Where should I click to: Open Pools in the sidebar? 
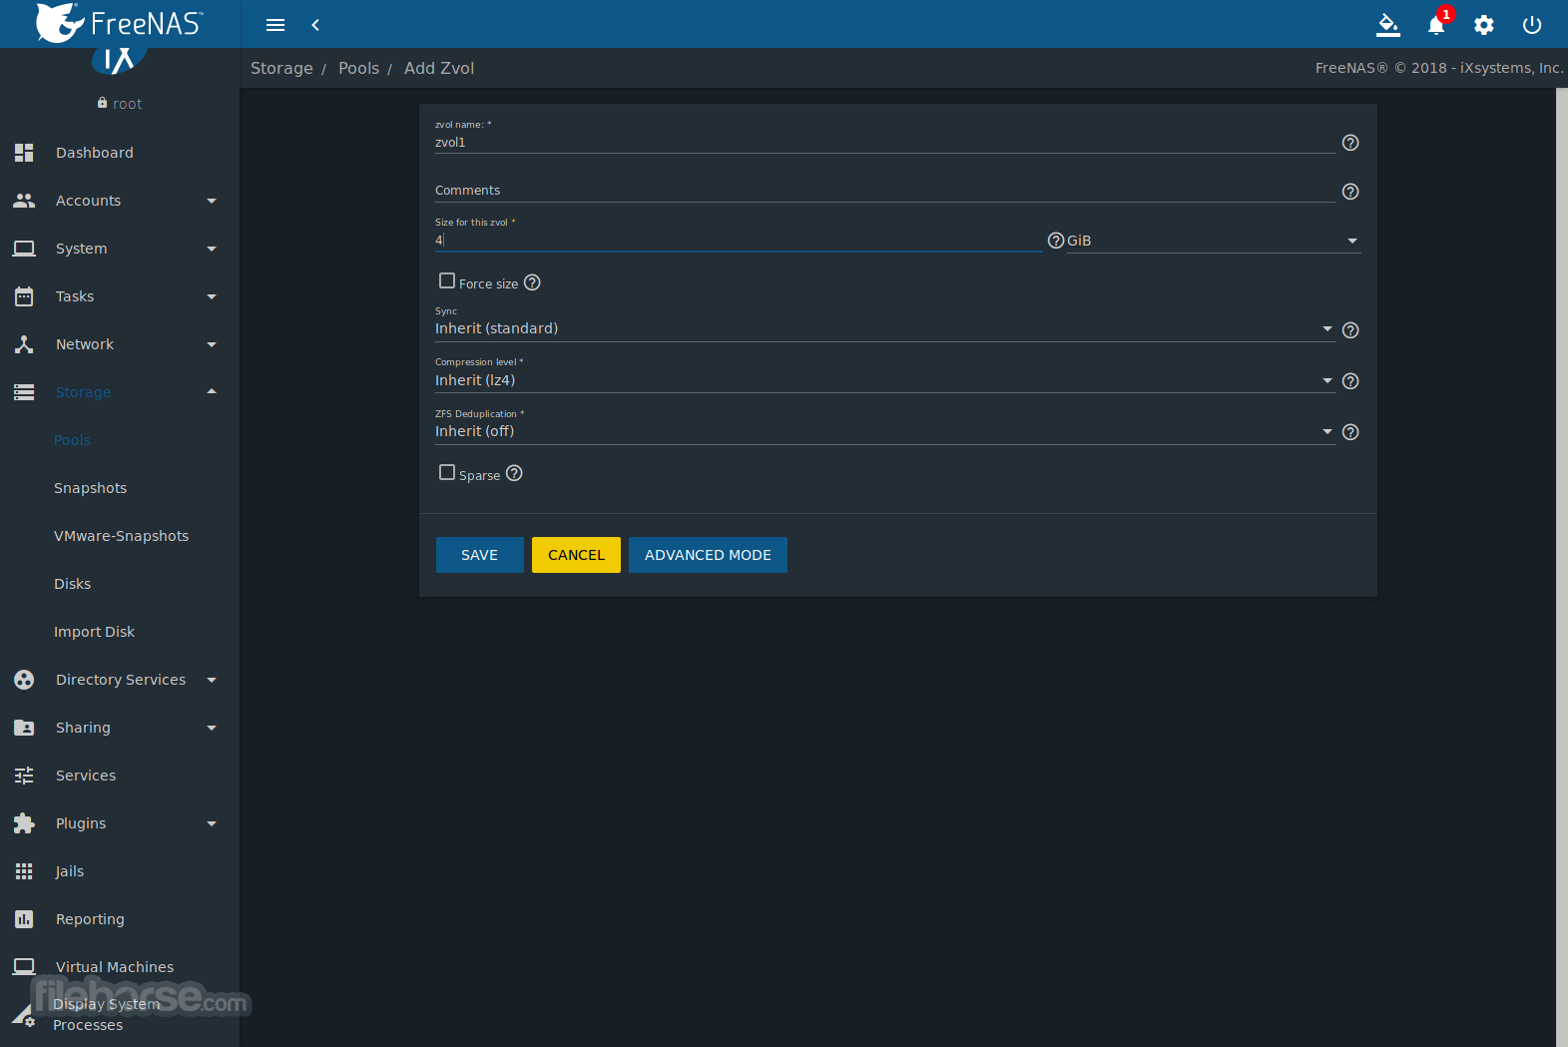[72, 440]
